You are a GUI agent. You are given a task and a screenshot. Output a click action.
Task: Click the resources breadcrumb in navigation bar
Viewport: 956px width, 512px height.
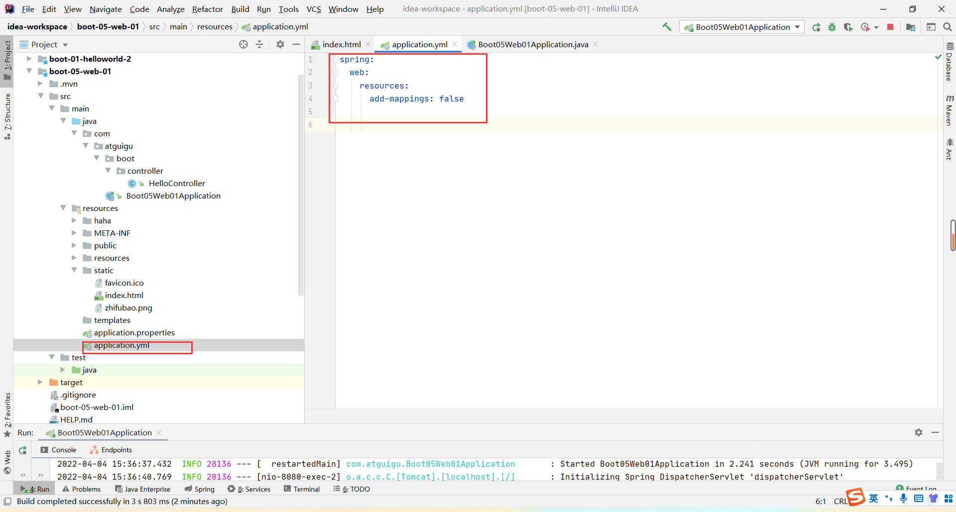point(215,27)
